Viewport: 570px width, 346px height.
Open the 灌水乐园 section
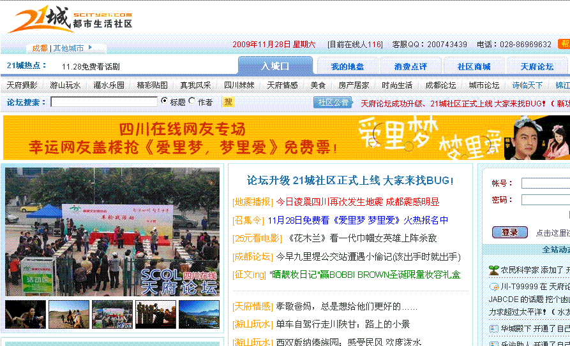(109, 85)
